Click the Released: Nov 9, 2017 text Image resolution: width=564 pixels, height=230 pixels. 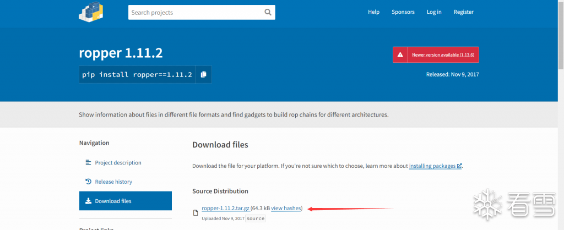tap(453, 74)
